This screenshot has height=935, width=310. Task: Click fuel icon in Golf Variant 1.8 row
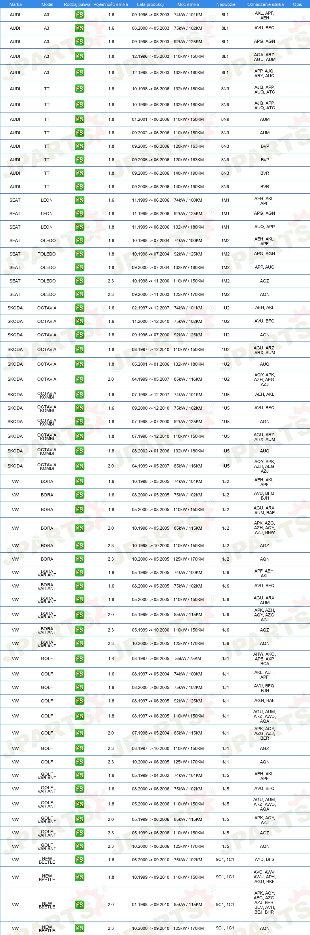point(79,804)
